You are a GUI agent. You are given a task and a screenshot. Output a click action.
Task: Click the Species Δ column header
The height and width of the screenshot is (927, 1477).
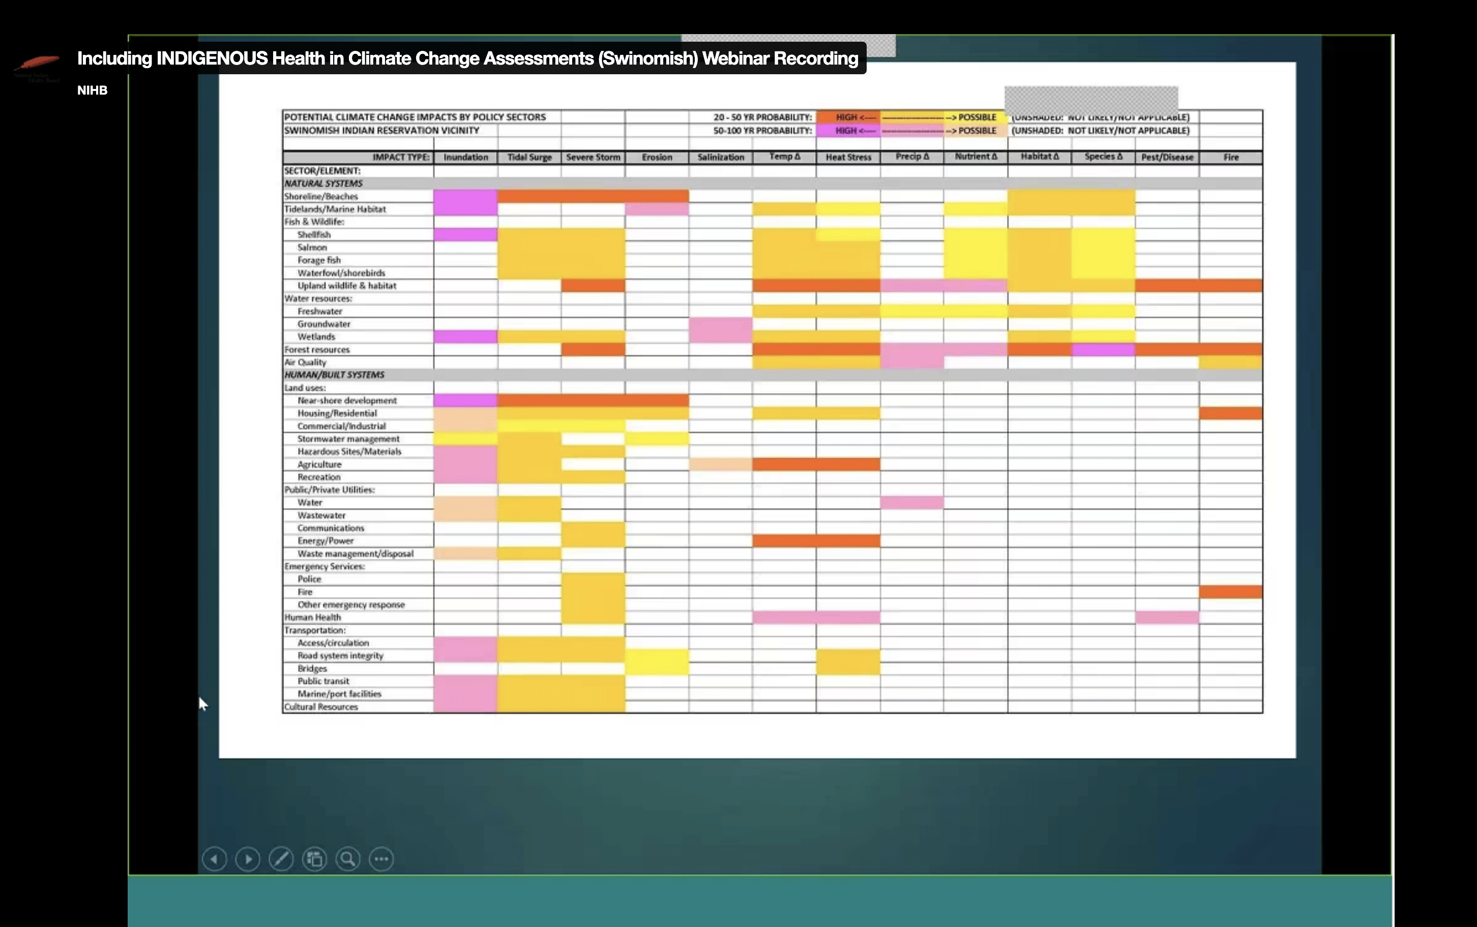click(x=1103, y=156)
